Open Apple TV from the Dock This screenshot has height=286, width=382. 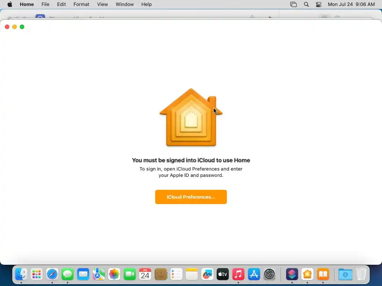click(x=223, y=274)
